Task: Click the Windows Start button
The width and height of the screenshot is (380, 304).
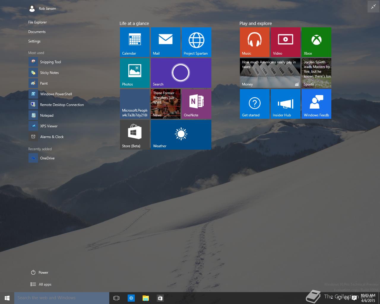Action: click(7, 298)
